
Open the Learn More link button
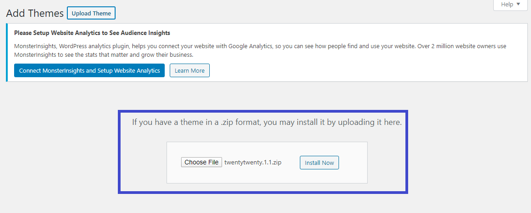[x=190, y=71]
